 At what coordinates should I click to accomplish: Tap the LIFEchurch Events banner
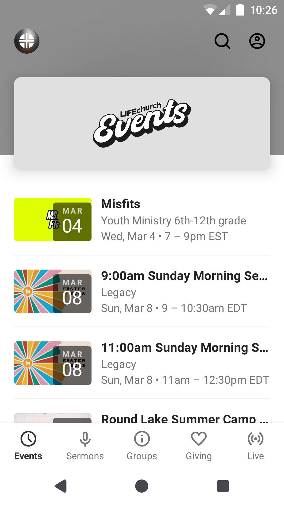[142, 123]
